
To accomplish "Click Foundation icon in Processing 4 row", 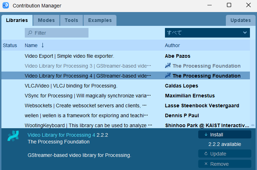I will 168,75.
